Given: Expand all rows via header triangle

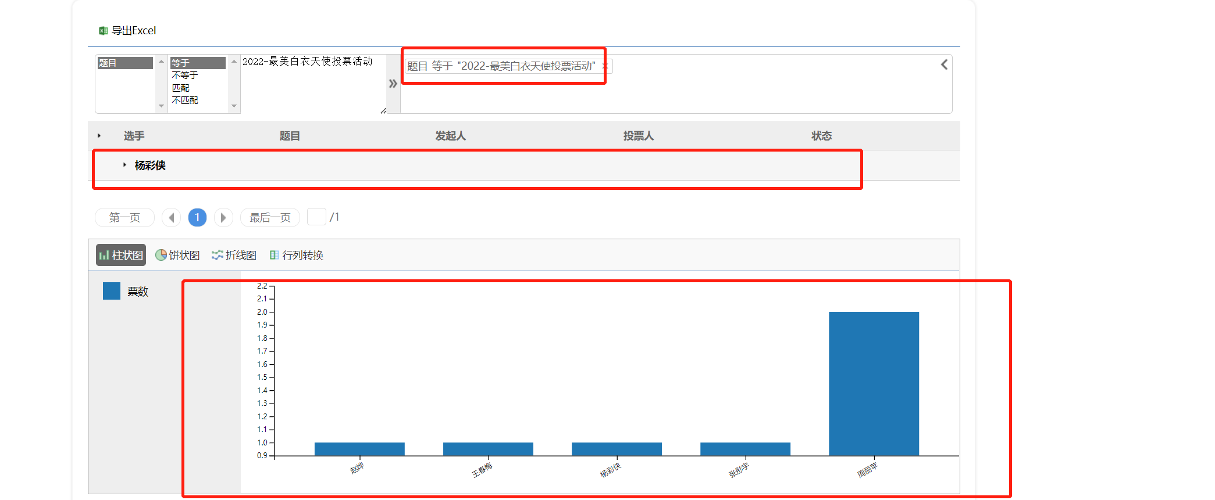Looking at the screenshot, I should pyautogui.click(x=99, y=136).
